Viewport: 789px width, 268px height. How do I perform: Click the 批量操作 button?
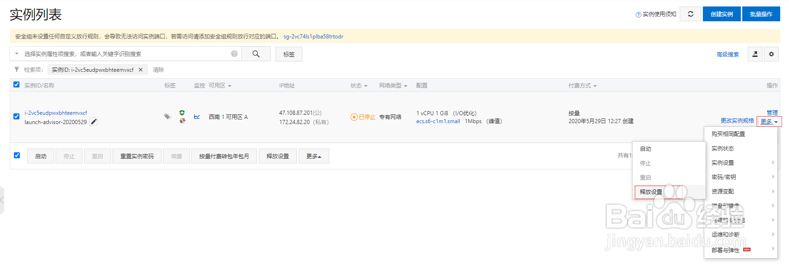[x=761, y=14]
